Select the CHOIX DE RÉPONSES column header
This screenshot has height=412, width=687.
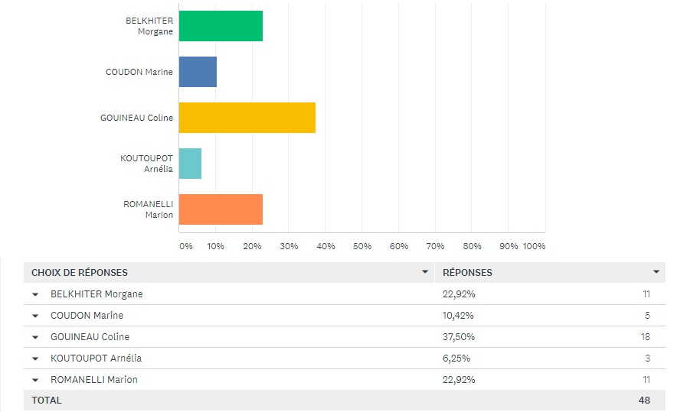pos(80,273)
